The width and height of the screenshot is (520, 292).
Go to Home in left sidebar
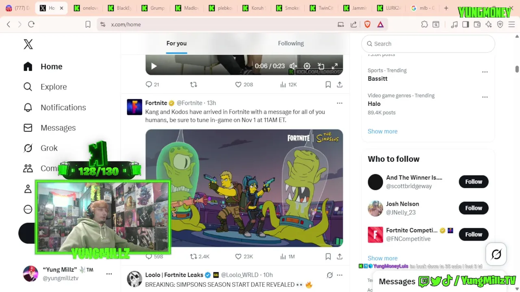click(x=43, y=67)
